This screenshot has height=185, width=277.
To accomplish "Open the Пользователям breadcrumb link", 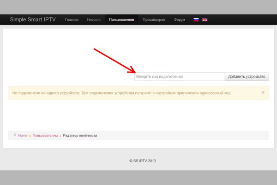I will pos(45,136).
